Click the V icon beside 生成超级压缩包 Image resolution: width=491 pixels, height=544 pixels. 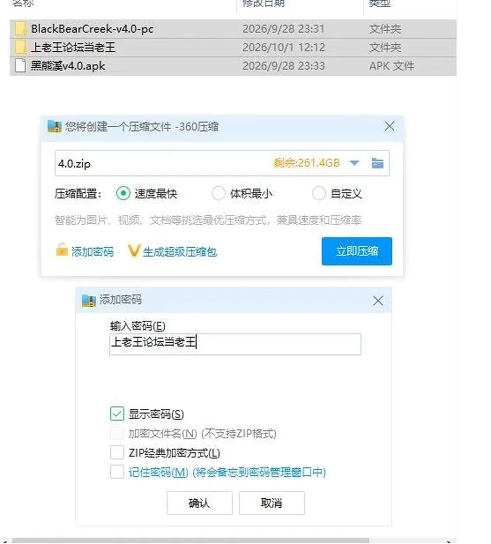134,250
